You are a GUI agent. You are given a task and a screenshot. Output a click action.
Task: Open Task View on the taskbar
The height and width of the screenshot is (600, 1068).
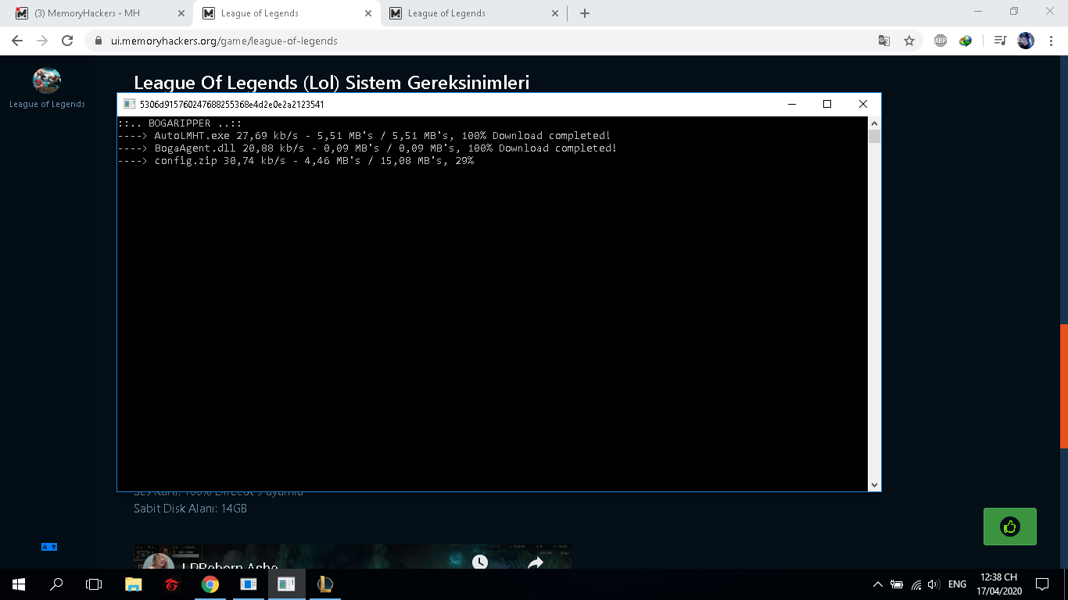tap(94, 584)
